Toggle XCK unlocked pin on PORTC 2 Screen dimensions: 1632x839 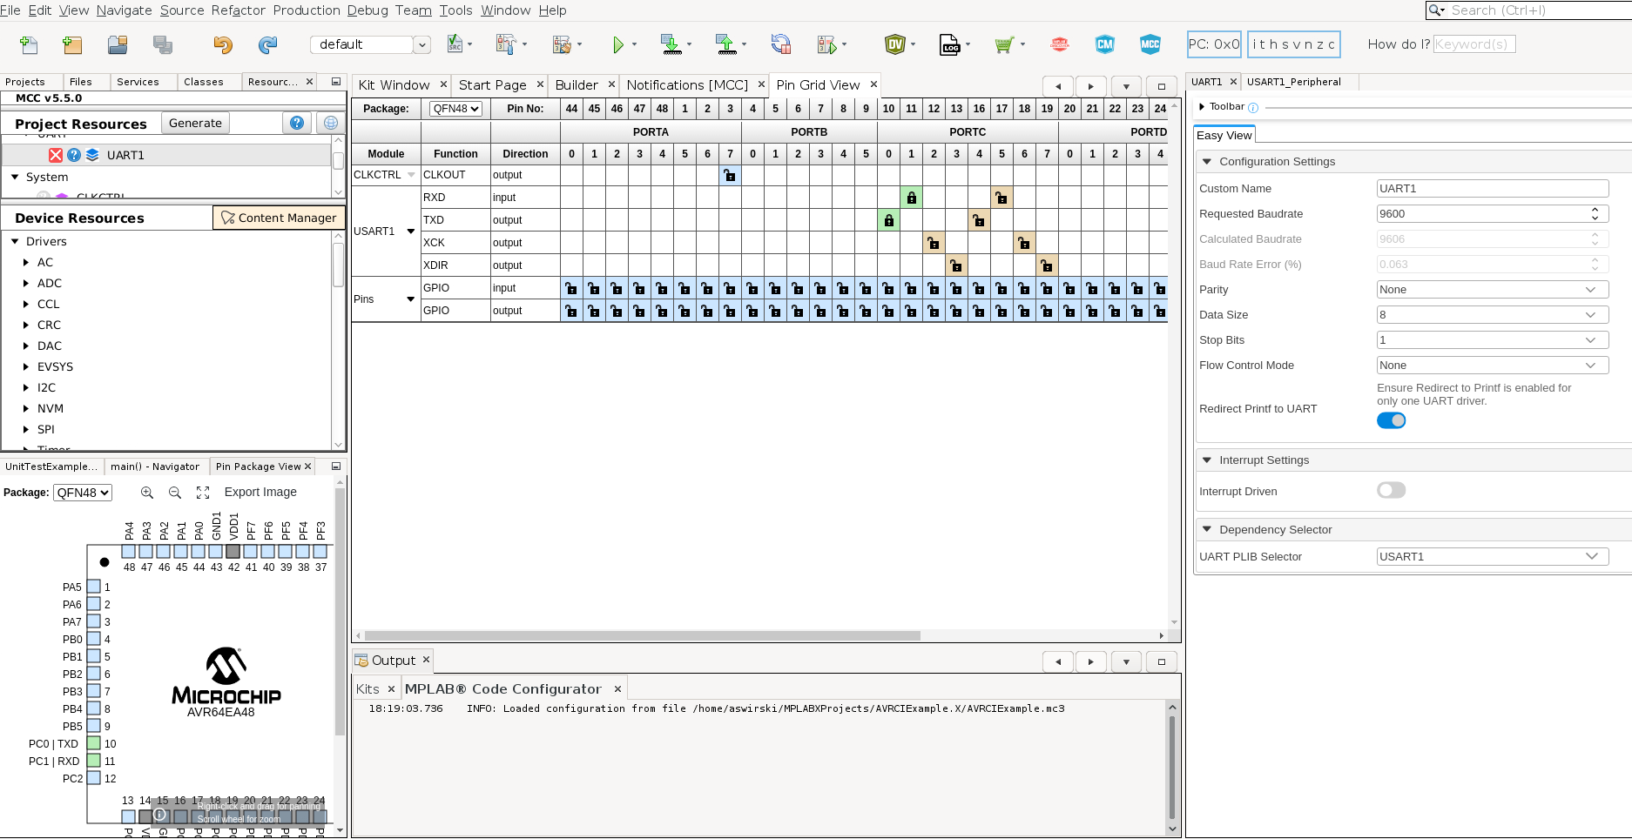(934, 243)
